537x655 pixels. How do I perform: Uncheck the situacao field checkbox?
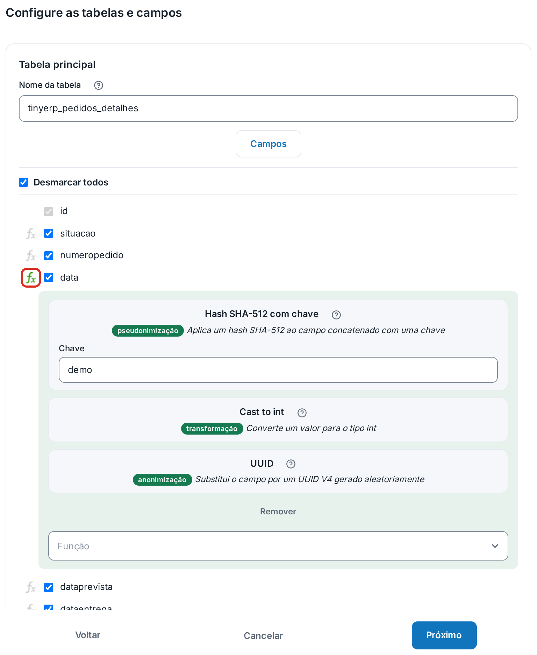pos(49,233)
